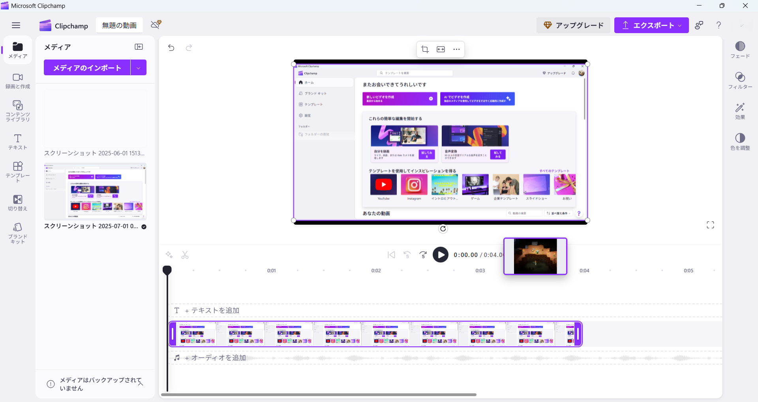758x402 pixels.
Task: Click the 0:04 mark on the timeline ruler
Action: click(x=584, y=270)
